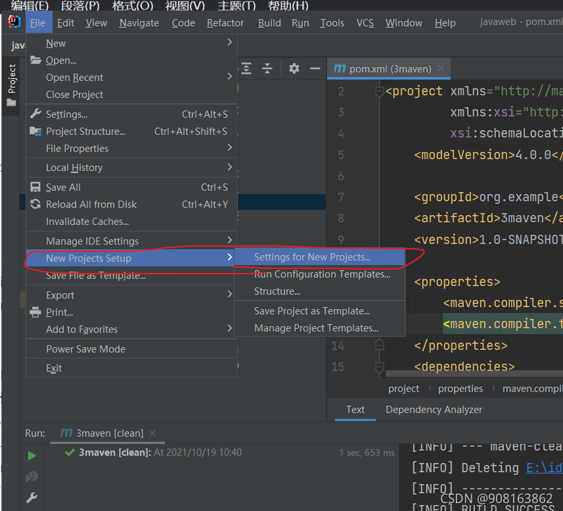
Task: Expand Add to Favorites submenu
Action: tap(230, 328)
